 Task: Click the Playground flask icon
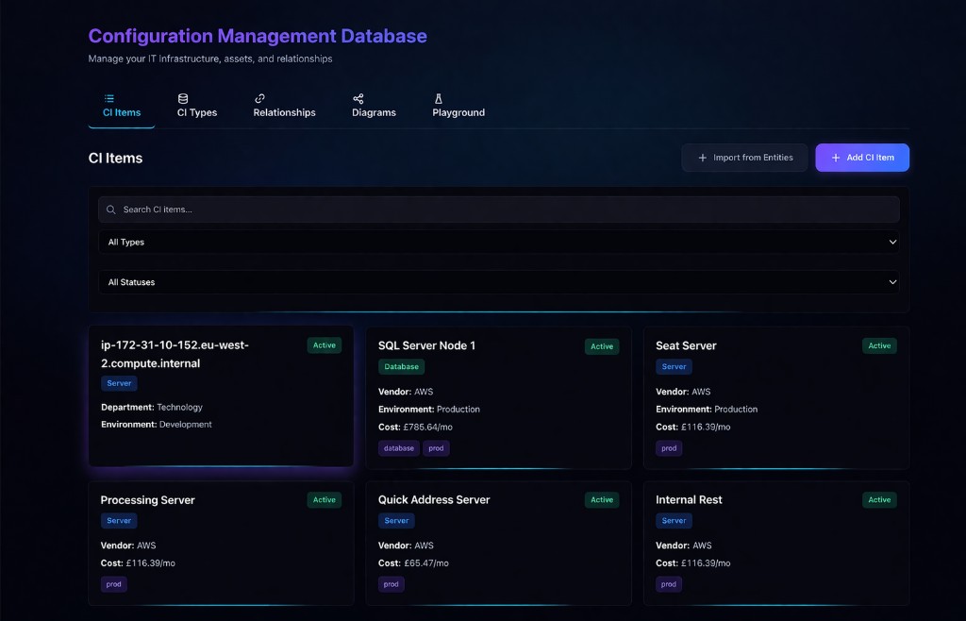tap(439, 98)
